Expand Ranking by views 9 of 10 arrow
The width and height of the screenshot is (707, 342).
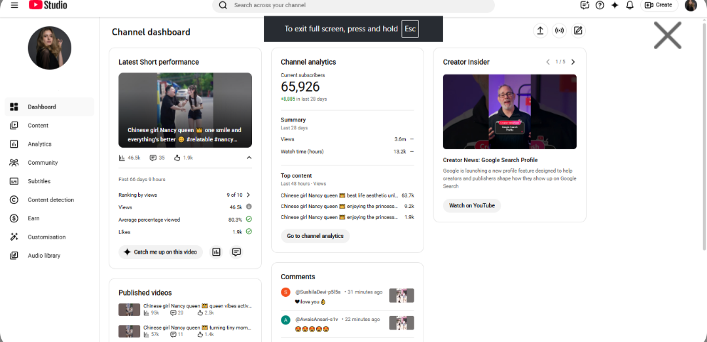click(x=248, y=195)
